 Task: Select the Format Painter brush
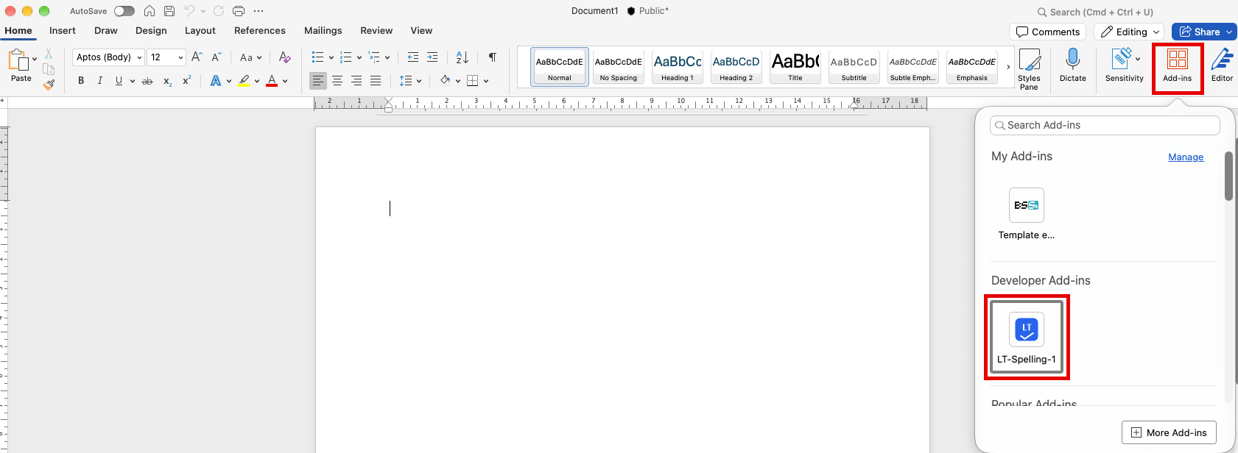[49, 85]
